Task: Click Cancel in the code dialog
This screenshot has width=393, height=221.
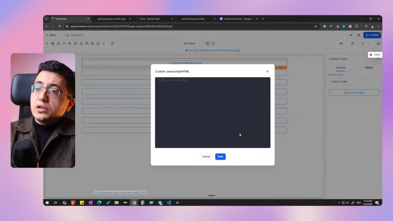Action: [206, 157]
